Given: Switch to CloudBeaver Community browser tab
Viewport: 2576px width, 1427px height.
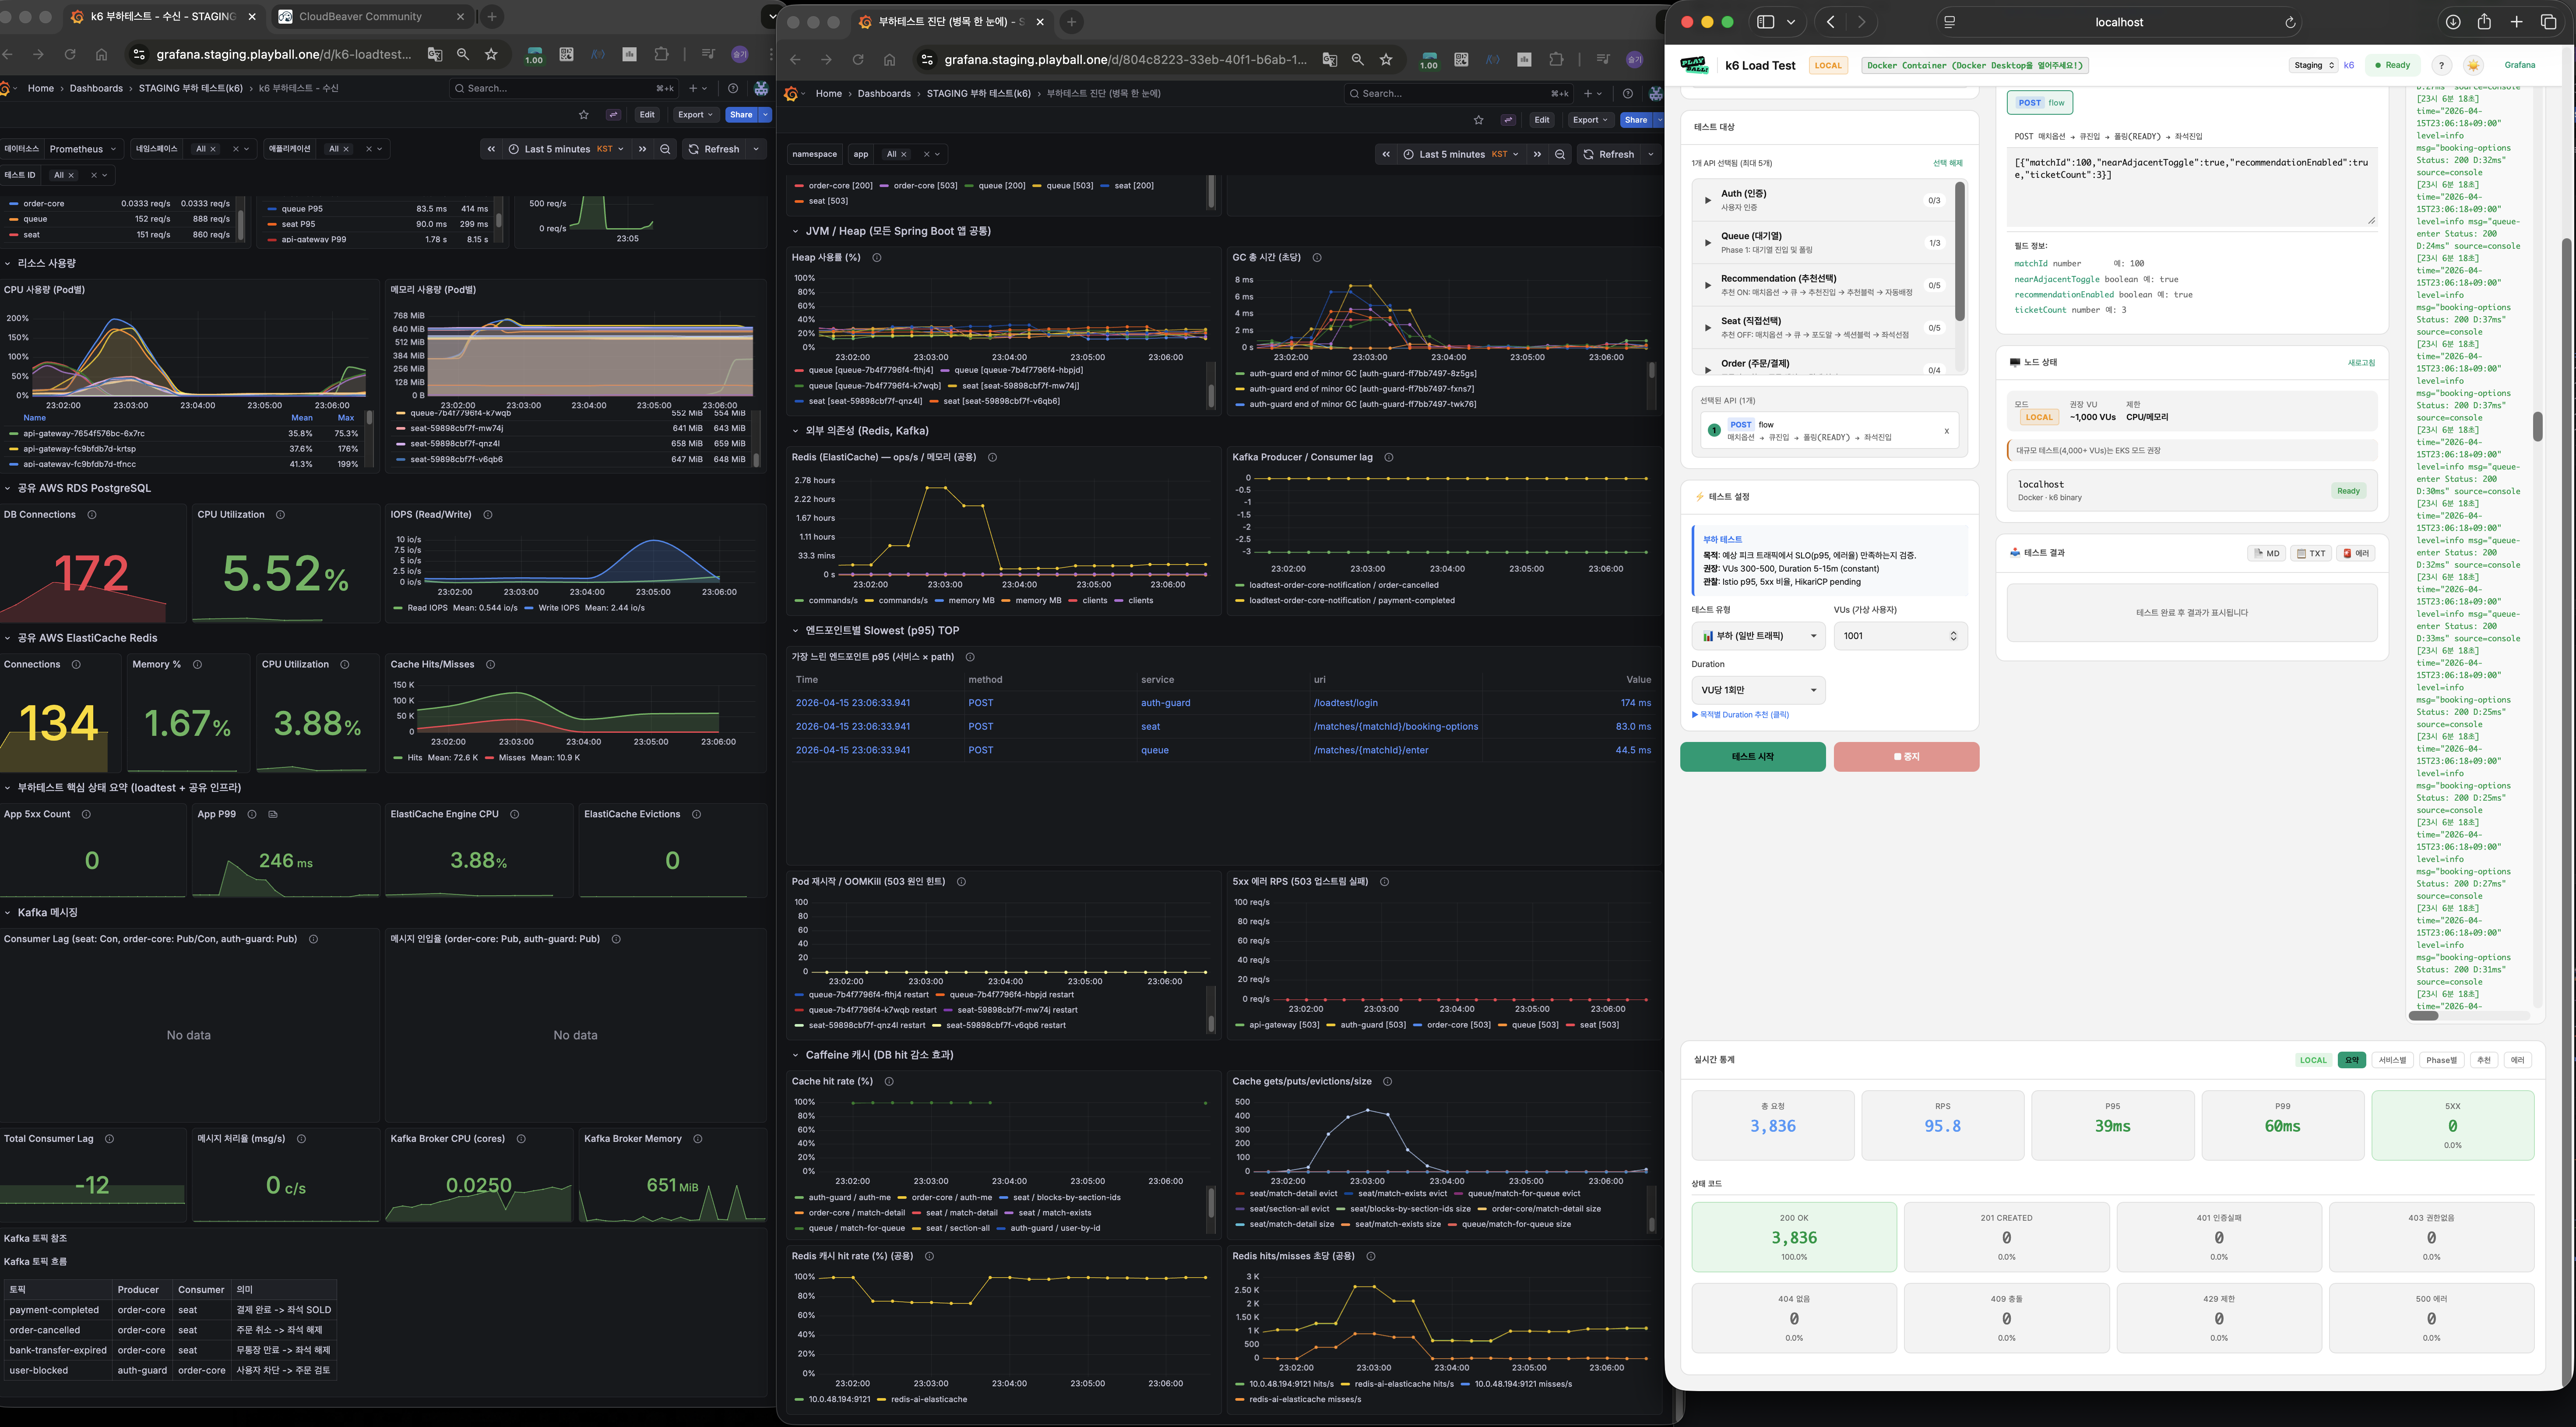Looking at the screenshot, I should (360, 17).
